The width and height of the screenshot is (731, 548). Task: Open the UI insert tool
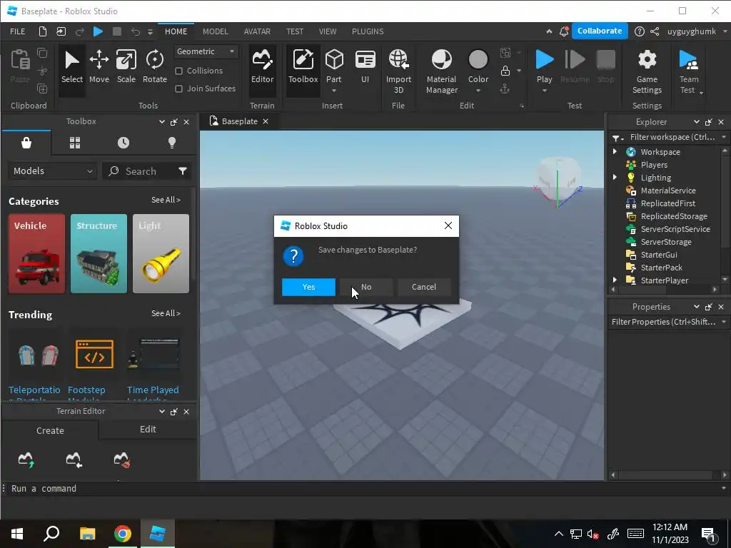click(365, 67)
